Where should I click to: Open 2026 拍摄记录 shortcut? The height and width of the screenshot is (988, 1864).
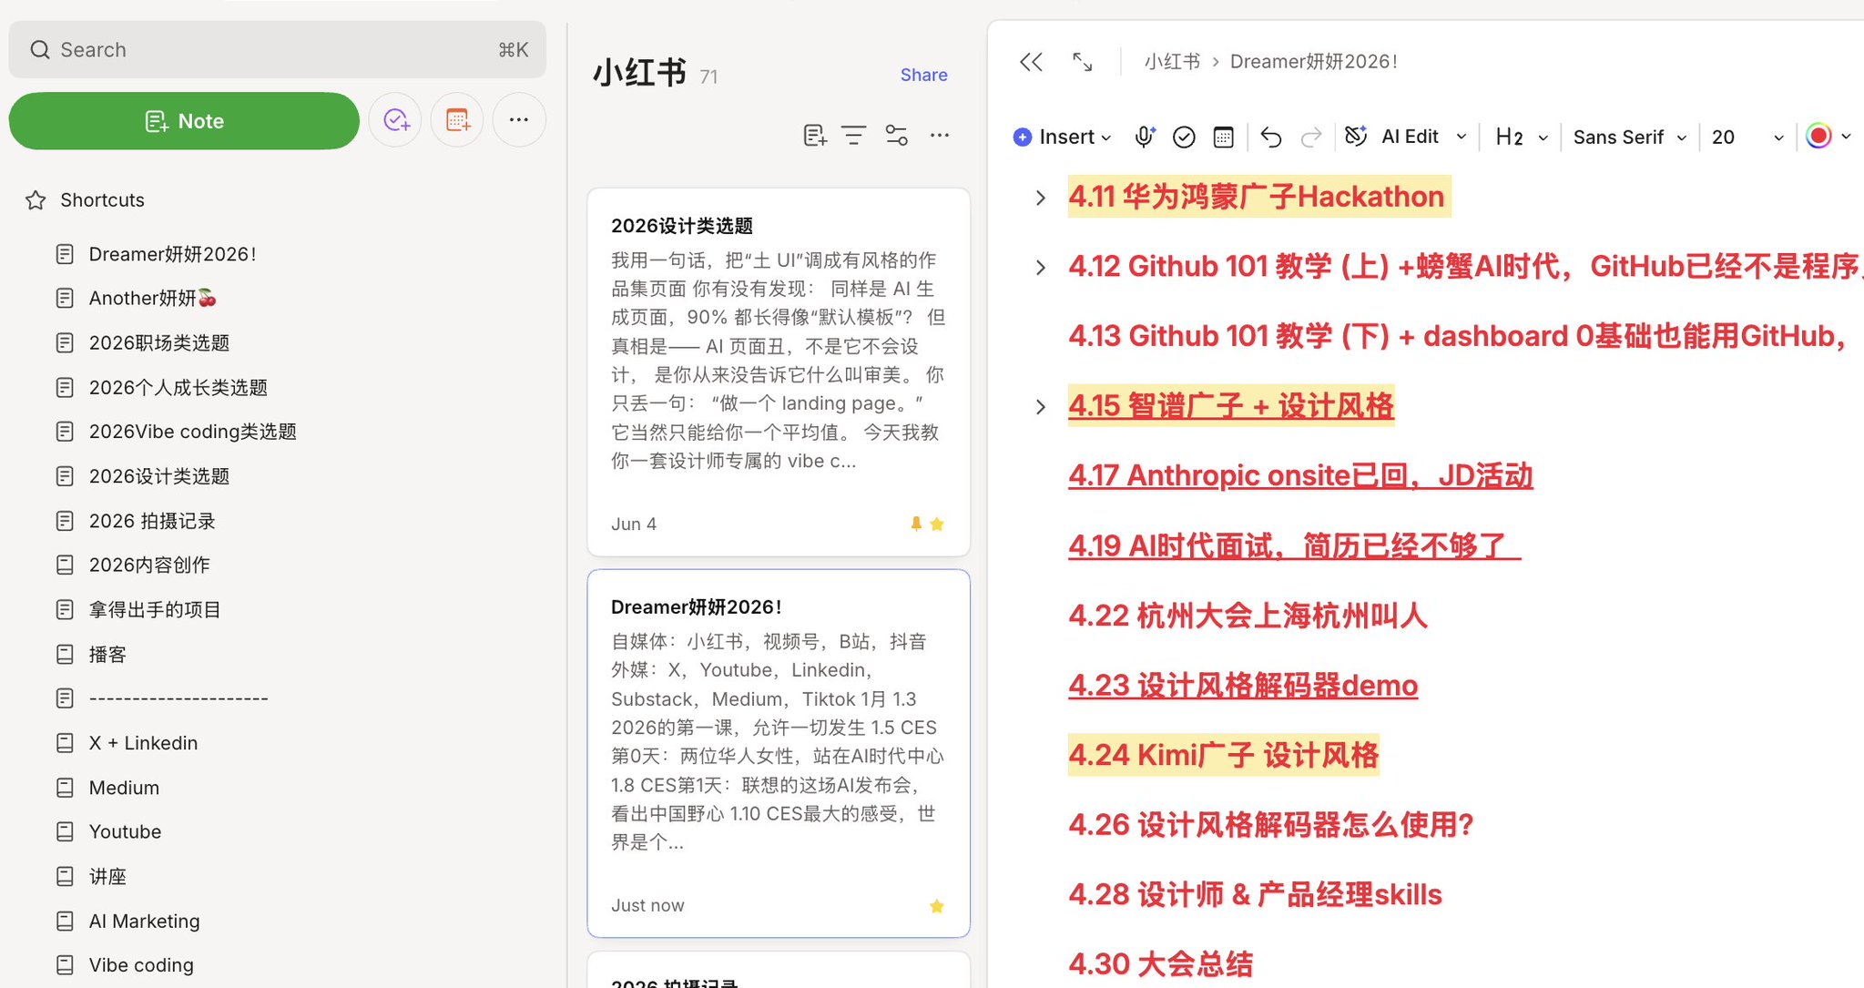(x=152, y=521)
